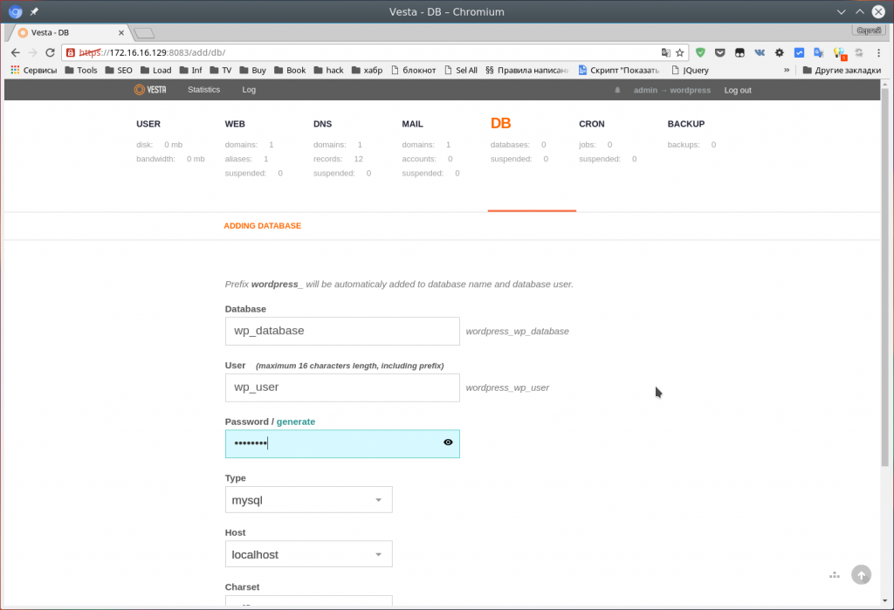Reload the page with refresh icon
The width and height of the screenshot is (894, 610).
point(50,52)
